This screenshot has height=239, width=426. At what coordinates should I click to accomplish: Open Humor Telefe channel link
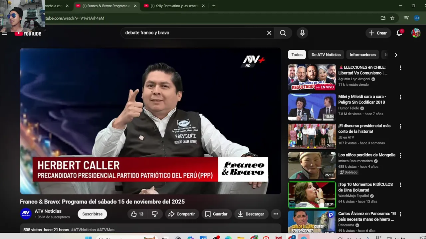tap(348, 108)
